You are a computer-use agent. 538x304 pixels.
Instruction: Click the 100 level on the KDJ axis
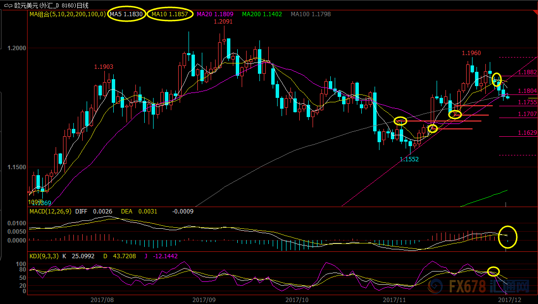click(21, 264)
